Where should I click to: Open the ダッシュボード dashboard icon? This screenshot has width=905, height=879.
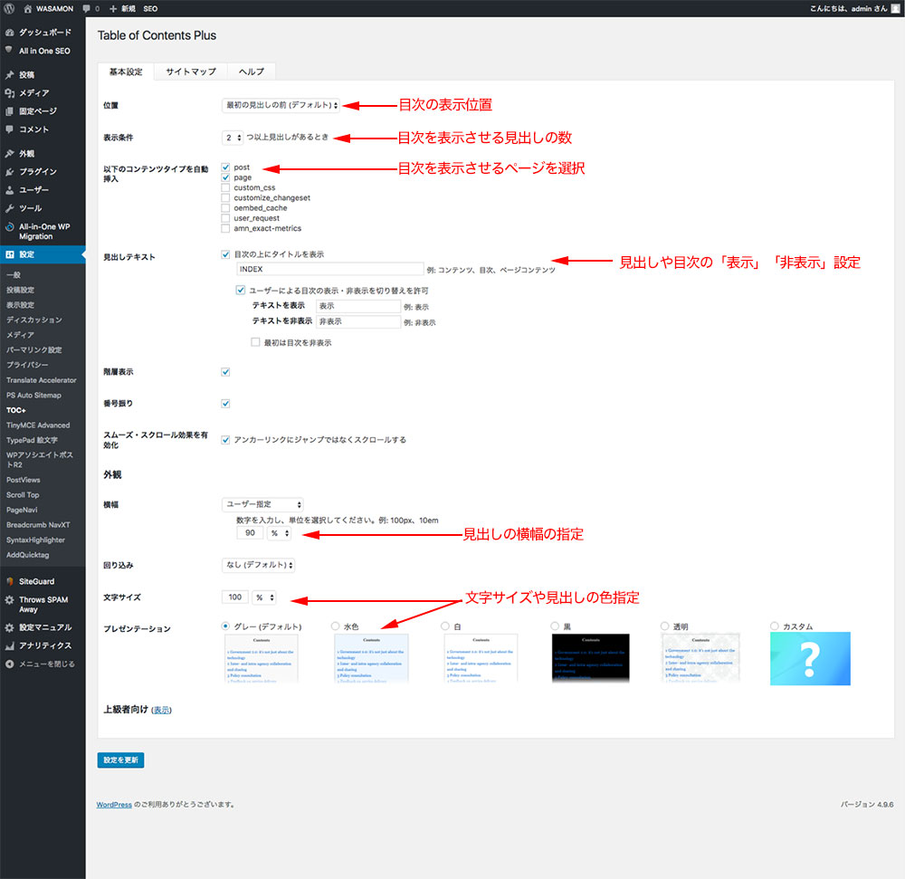coord(9,33)
